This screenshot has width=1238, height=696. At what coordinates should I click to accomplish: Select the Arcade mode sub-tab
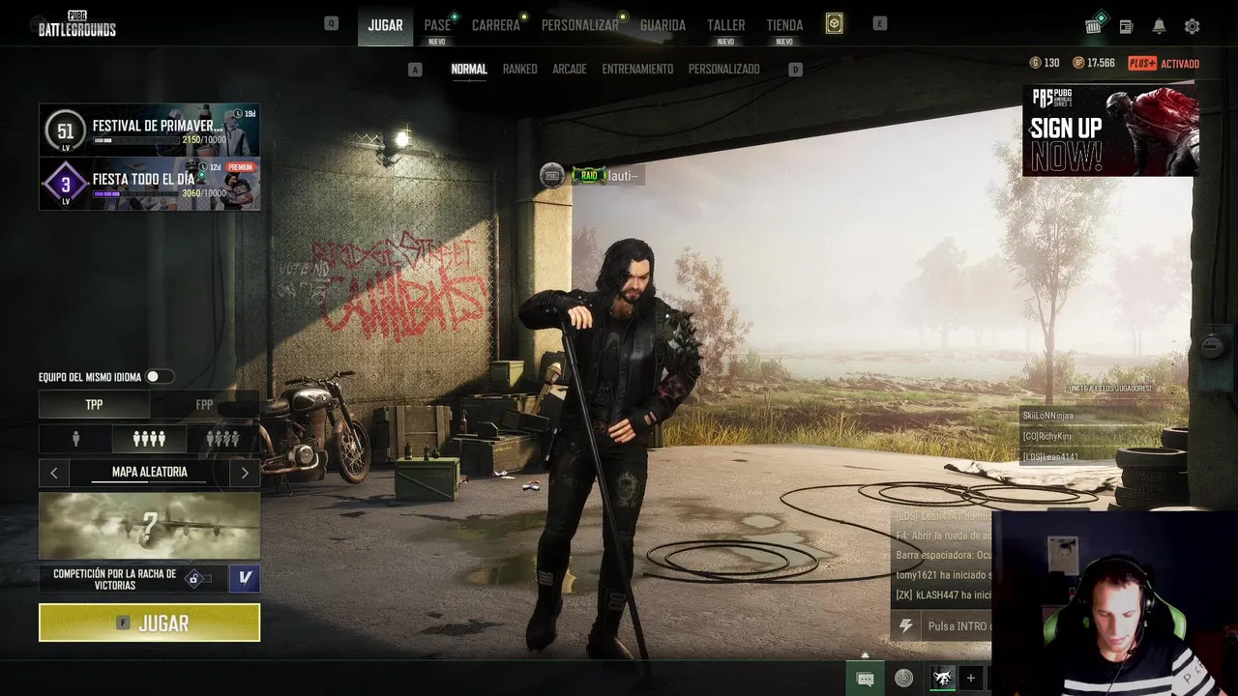tap(570, 69)
